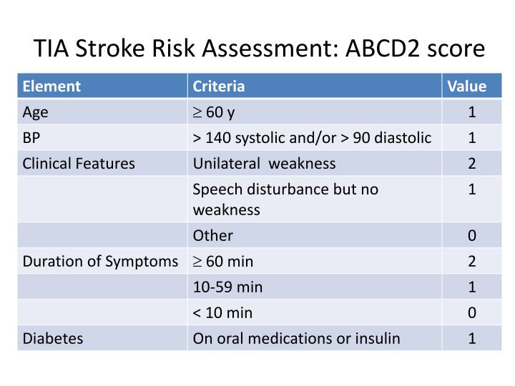Click the Diabetes element cell
515x386 pixels.
click(x=102, y=338)
